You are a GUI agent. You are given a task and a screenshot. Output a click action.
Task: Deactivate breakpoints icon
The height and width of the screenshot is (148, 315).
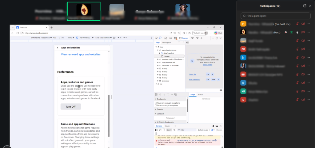tap(175, 94)
